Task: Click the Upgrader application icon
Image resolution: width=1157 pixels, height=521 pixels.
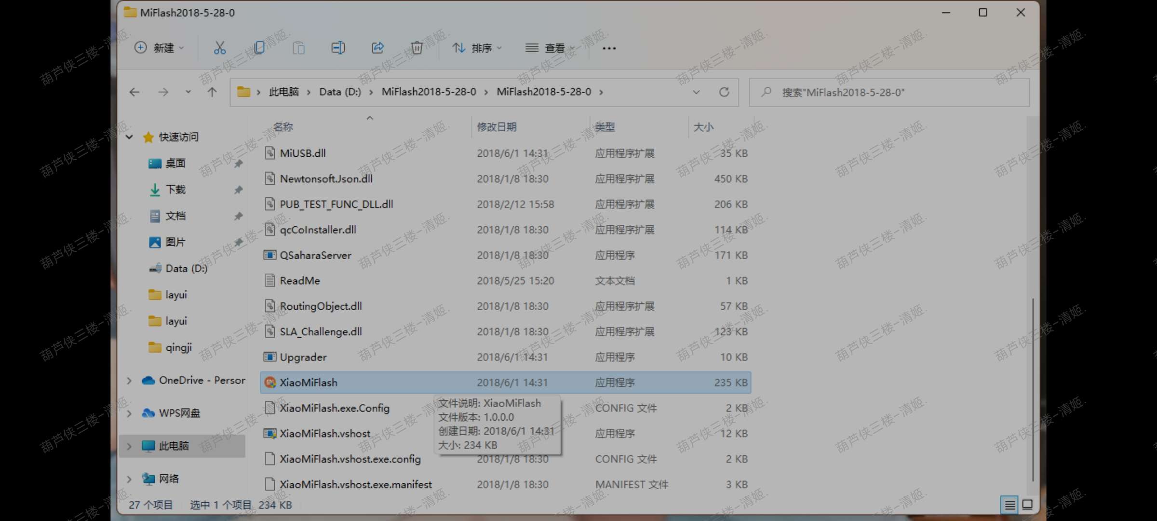Action: pos(270,357)
